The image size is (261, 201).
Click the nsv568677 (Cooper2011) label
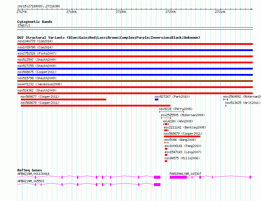(x=40, y=97)
